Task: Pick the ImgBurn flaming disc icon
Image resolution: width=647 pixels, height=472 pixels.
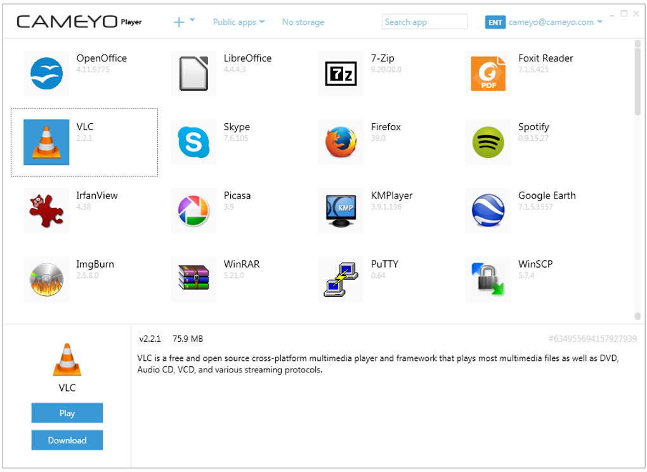Action: pyautogui.click(x=46, y=280)
